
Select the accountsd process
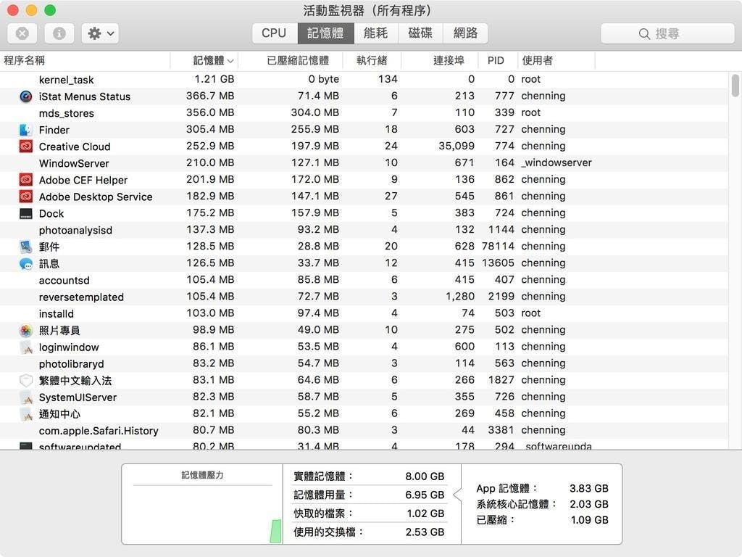click(364, 280)
